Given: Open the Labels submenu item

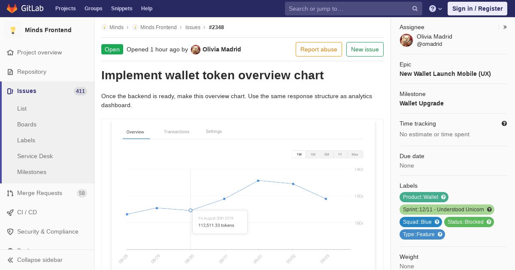Looking at the screenshot, I should coord(26,141).
